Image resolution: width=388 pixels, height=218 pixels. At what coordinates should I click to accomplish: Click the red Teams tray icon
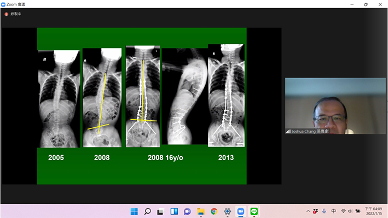pos(315,211)
